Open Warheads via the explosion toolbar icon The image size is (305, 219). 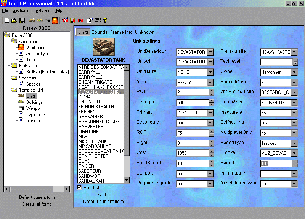pyautogui.click(x=55, y=21)
